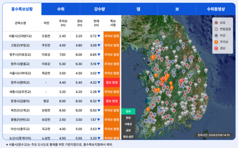Screen dimensions: 238x148
Task: Switch to the 수위 tab
Action: pos(61,9)
